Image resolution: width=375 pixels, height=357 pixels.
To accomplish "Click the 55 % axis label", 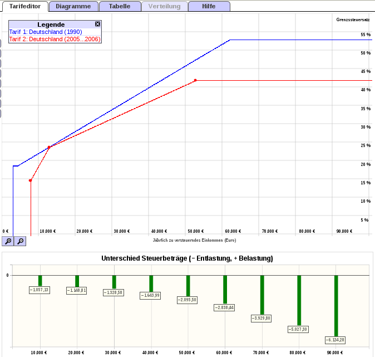I will click(x=366, y=35).
